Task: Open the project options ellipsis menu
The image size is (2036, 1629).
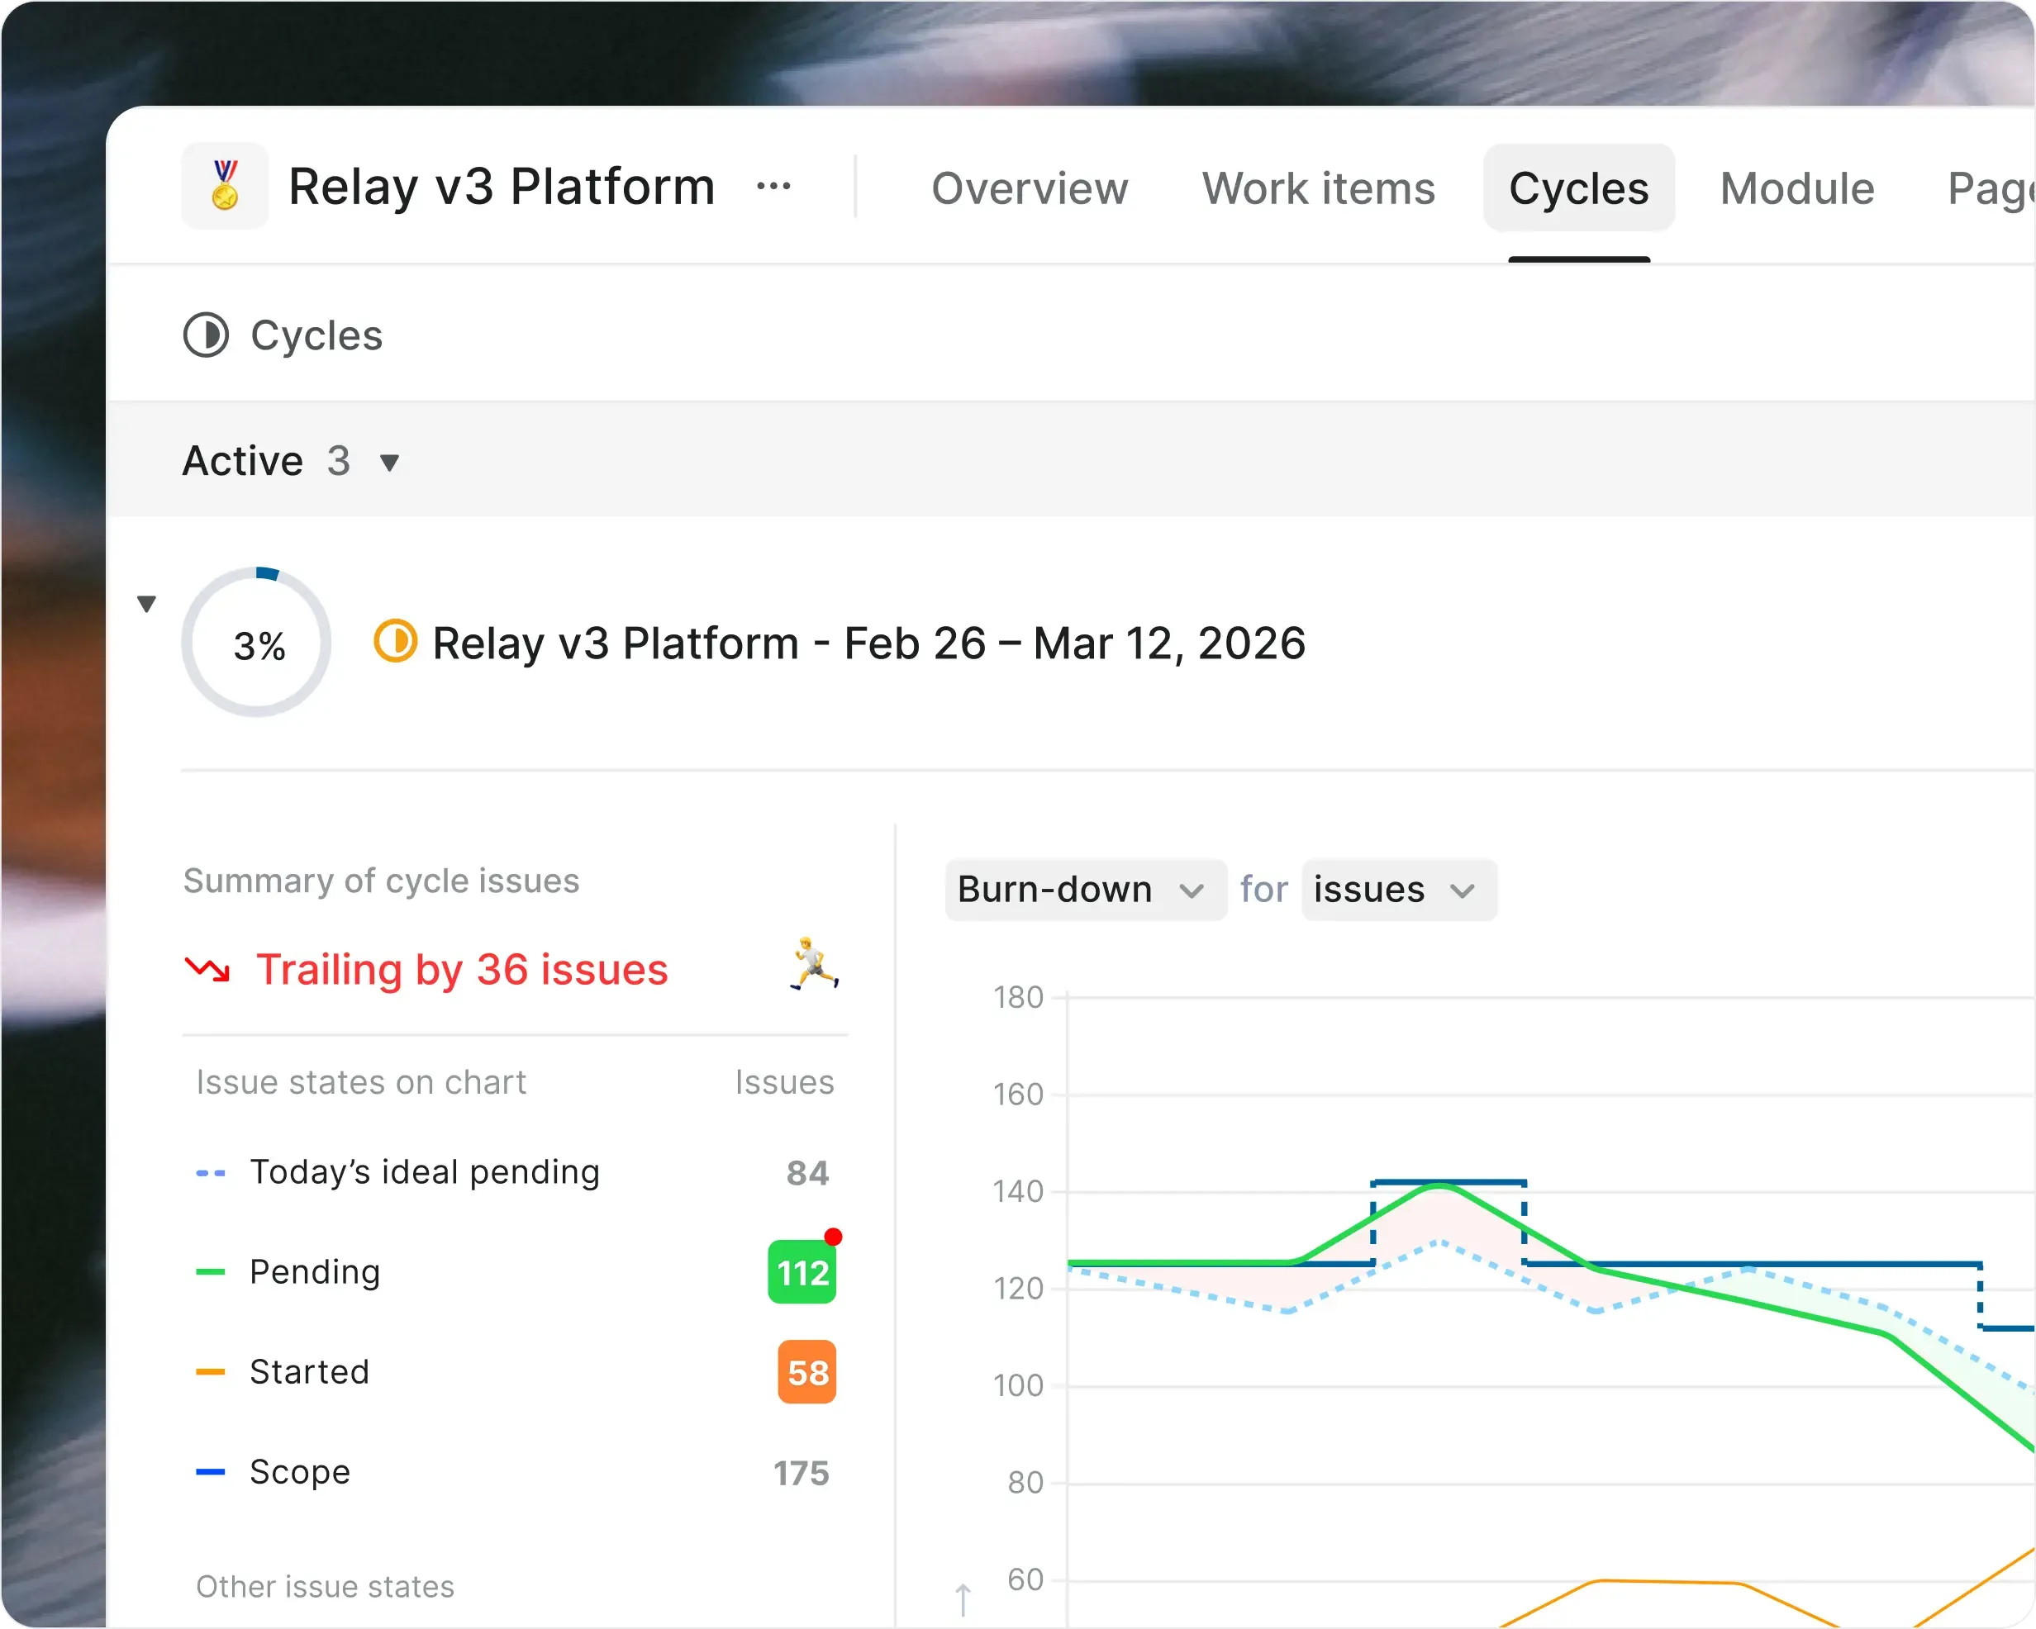Action: pyautogui.click(x=773, y=186)
